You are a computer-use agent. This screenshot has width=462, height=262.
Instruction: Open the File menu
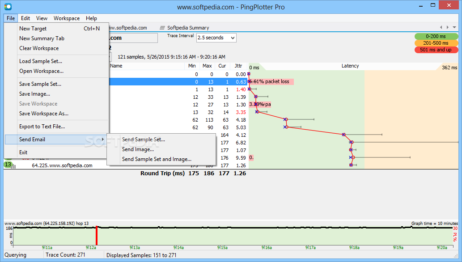pyautogui.click(x=11, y=18)
